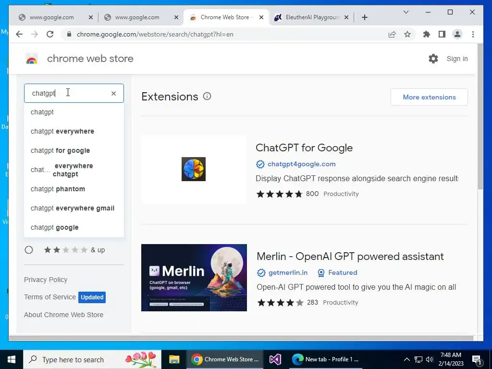Open Visual Studio from the taskbar
Viewport: 492px width, 369px height.
(x=275, y=359)
